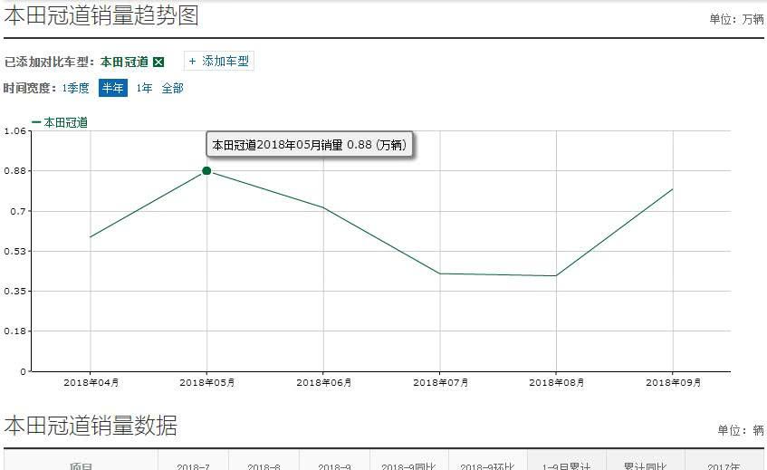The image size is (767, 470).
Task: Click the 已添加对比车型 label
Action: point(49,62)
